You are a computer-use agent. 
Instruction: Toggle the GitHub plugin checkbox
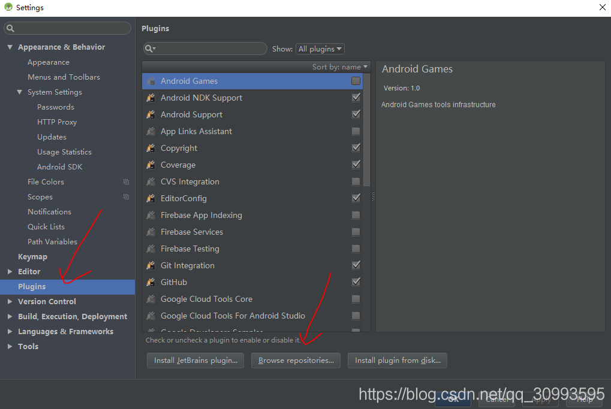click(x=356, y=281)
